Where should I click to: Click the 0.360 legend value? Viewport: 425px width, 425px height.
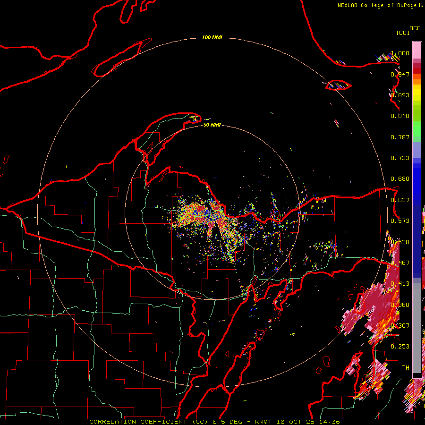[x=400, y=305]
